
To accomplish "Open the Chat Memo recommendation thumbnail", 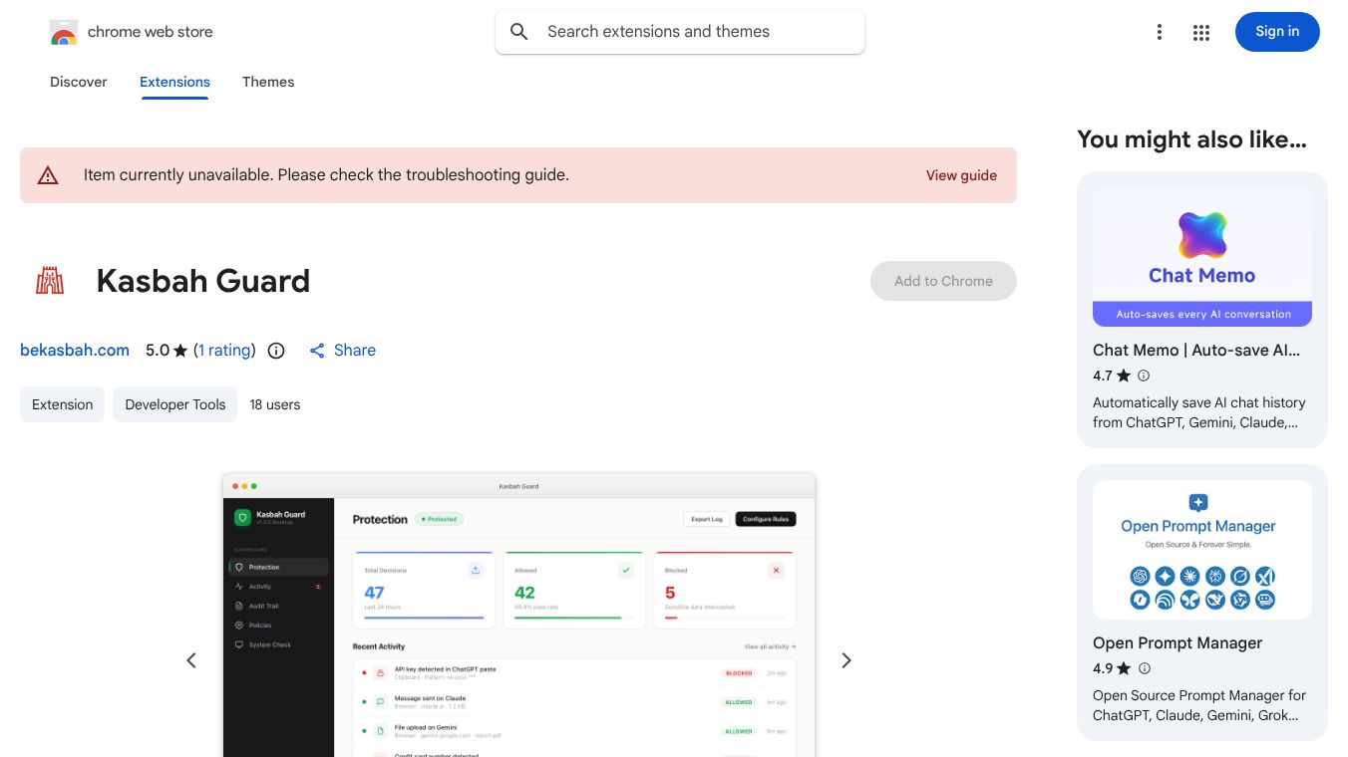I will click(x=1202, y=257).
